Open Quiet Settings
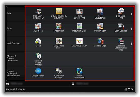Screen dimensions: 140x97 (x=38, y=72)
